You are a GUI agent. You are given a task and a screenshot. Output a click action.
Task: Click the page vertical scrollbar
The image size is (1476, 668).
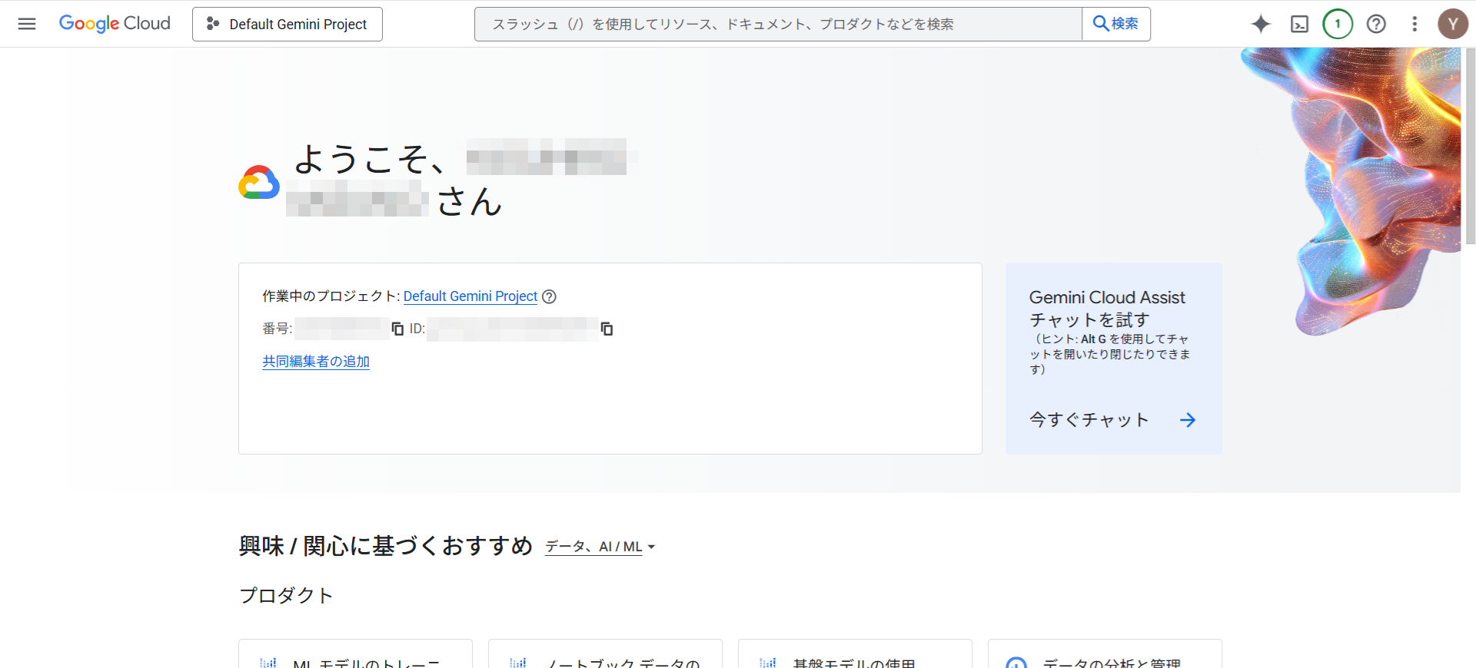1470,146
